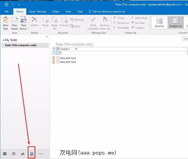The width and height of the screenshot is (188, 159).
Task: Open People in navigation bar
Action: (x=23, y=154)
